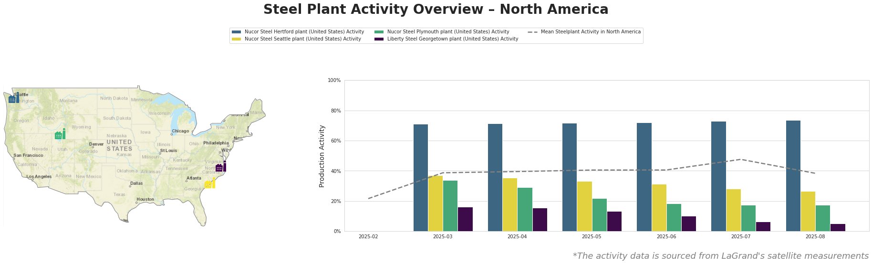
Task: Click the 'Dallas' city label on the map
Action: 136,183
